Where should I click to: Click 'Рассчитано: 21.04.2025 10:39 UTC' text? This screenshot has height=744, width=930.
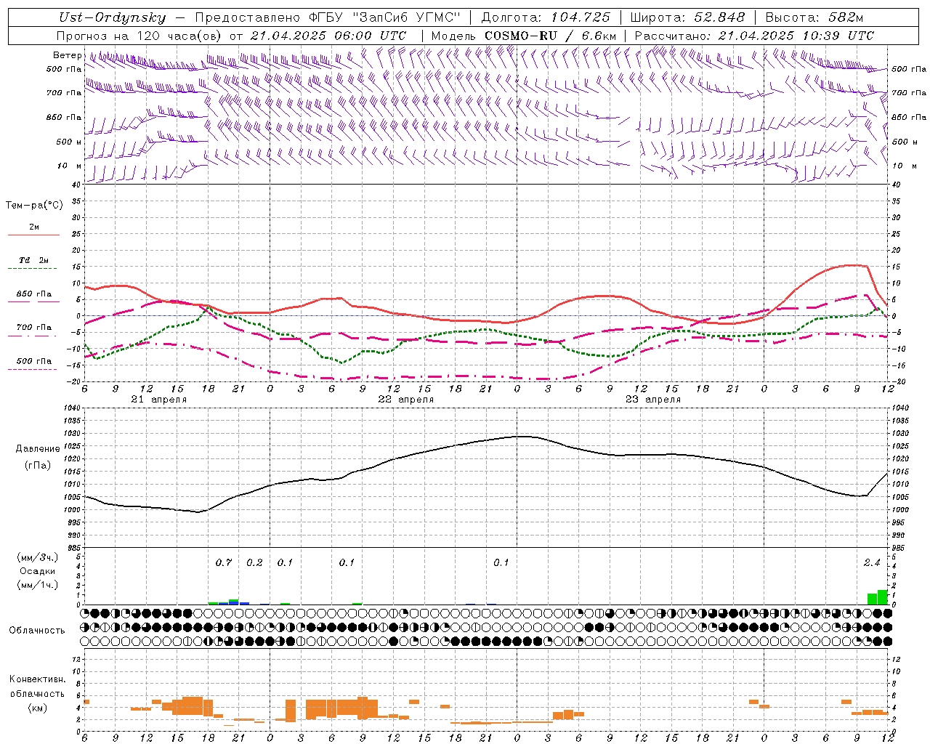pos(754,36)
